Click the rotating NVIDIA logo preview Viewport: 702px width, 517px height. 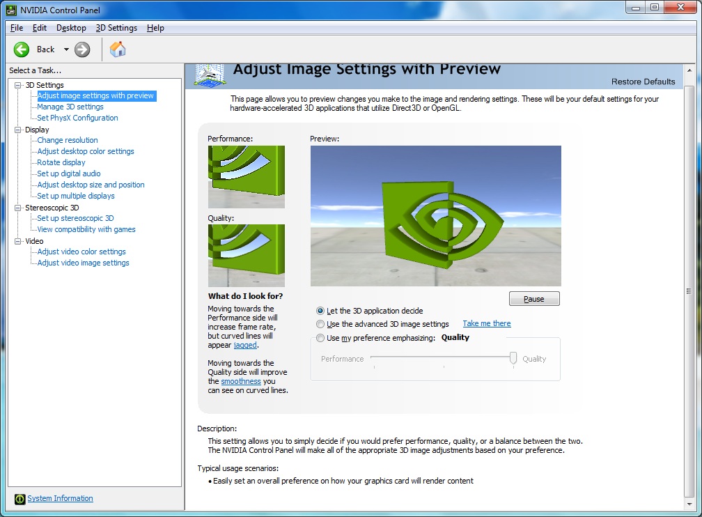point(436,216)
